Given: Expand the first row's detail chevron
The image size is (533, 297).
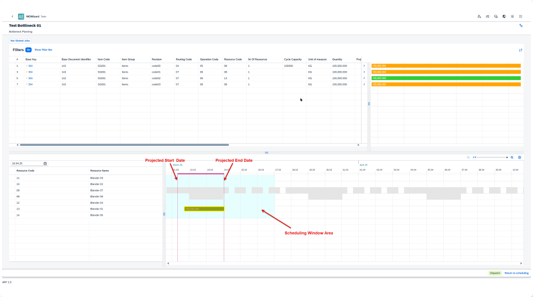Looking at the screenshot, I should tap(364, 66).
